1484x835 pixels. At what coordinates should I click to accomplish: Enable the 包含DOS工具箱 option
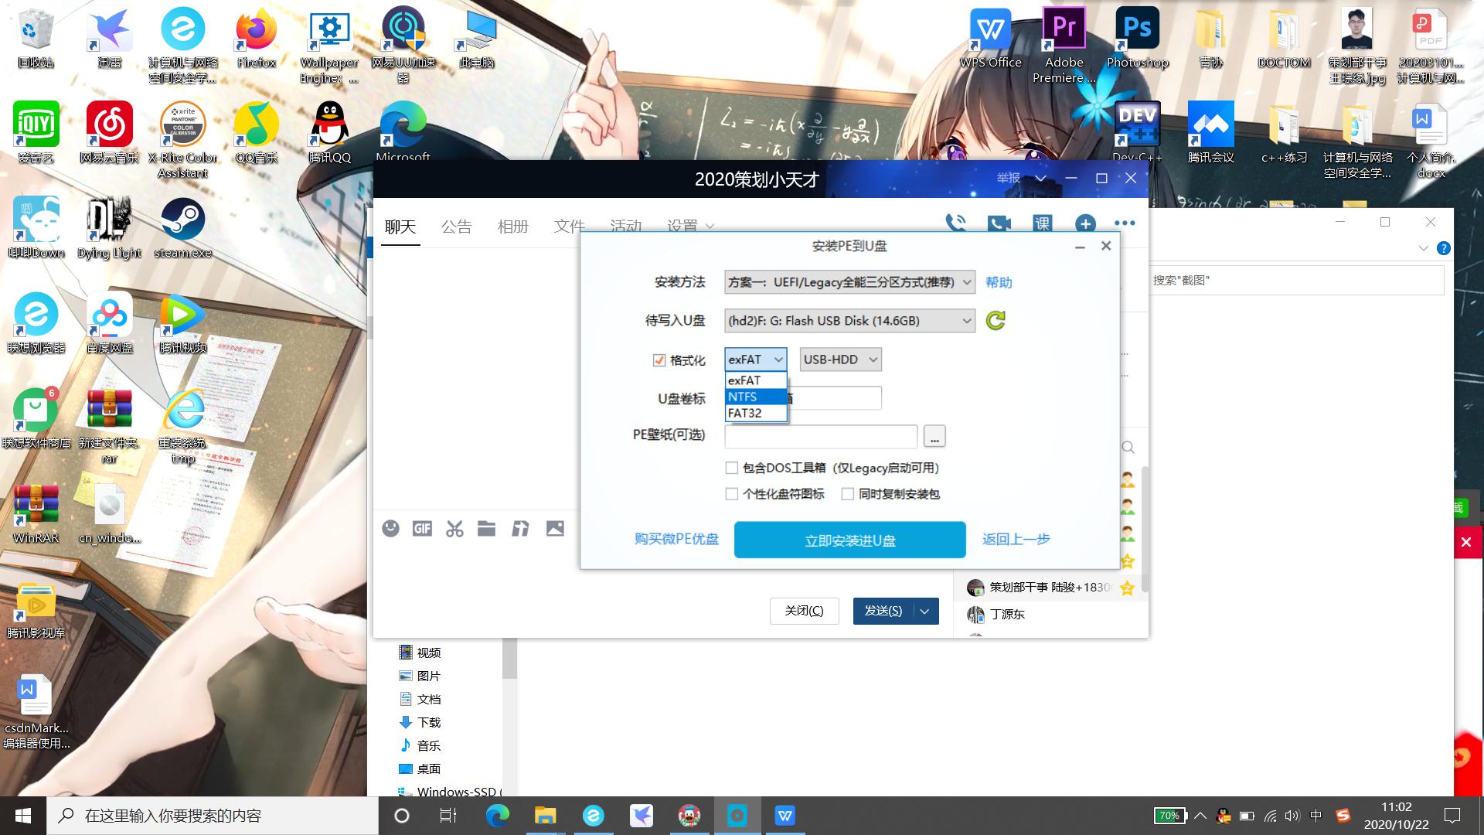[730, 468]
